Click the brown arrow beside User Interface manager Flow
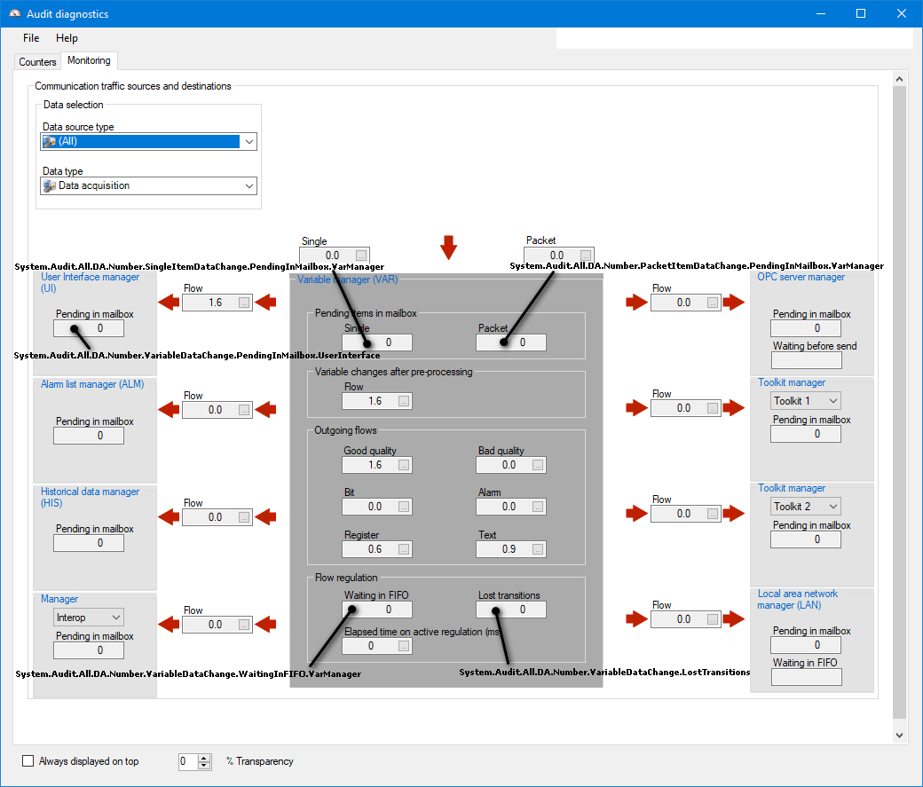This screenshot has height=787, width=923. (x=168, y=302)
